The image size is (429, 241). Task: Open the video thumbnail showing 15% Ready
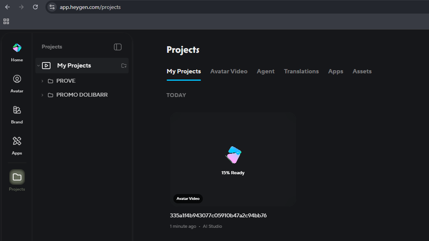[233, 159]
